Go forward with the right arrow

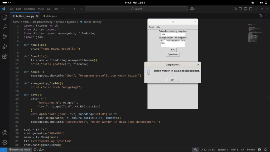tap(81, 9)
